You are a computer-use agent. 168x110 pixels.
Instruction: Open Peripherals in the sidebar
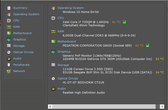point(21,65)
